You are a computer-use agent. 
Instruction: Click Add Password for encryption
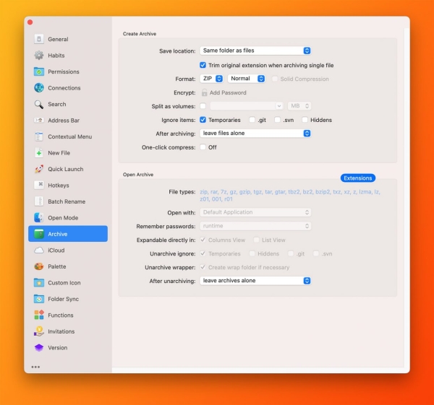tap(228, 92)
